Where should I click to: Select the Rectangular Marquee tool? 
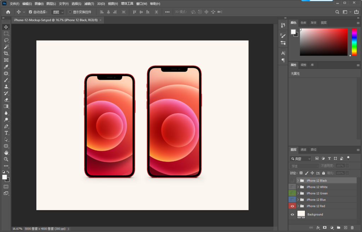tap(6, 34)
